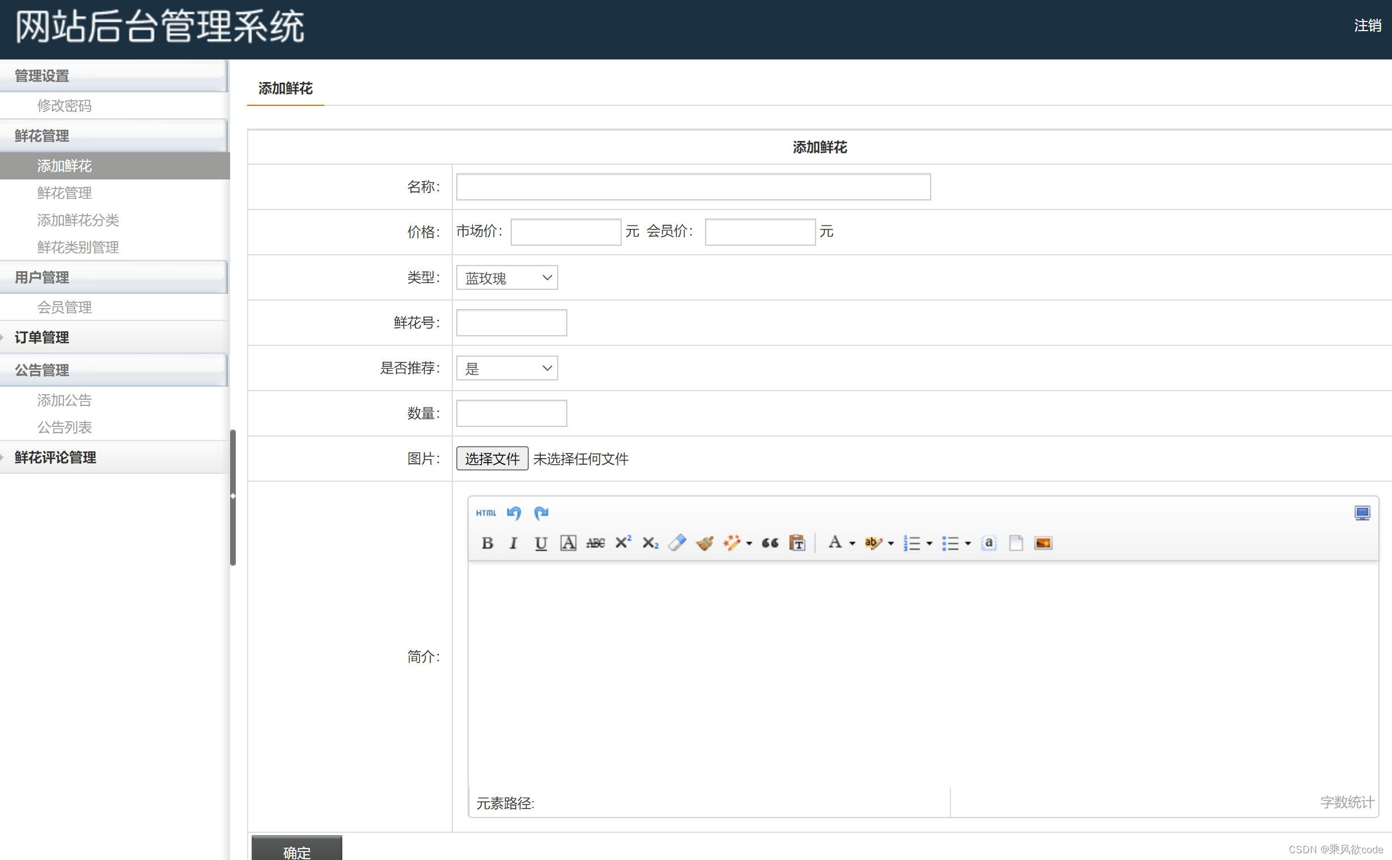Switch to the 添加鲜花 tab

285,89
